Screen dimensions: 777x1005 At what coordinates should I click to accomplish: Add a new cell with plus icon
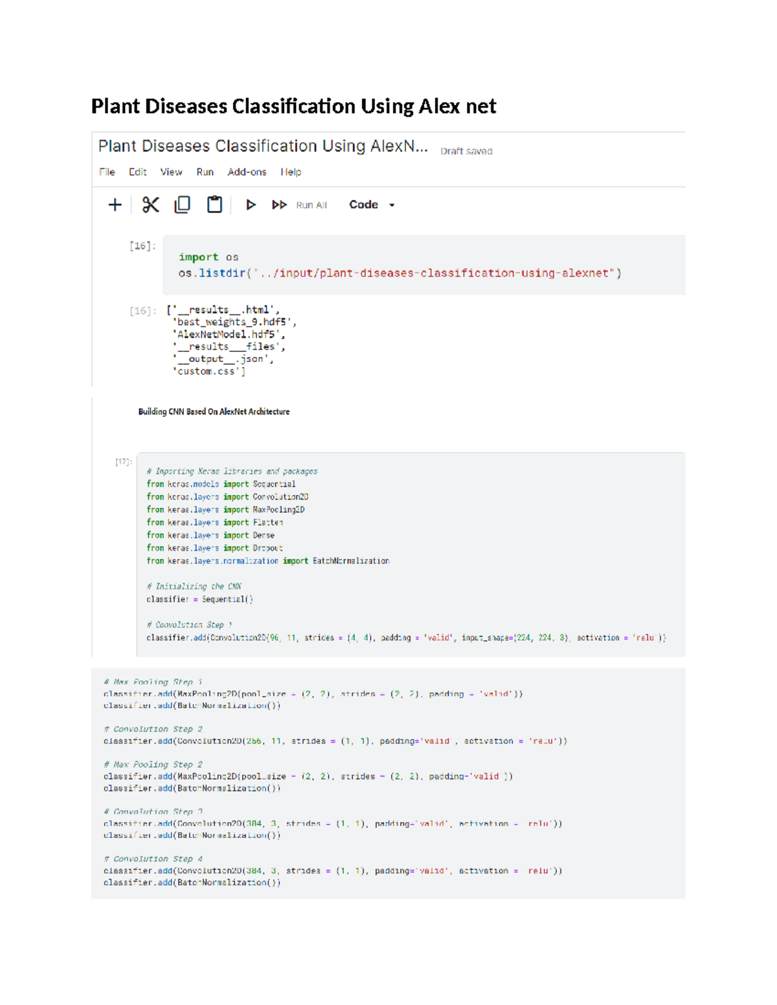[115, 205]
